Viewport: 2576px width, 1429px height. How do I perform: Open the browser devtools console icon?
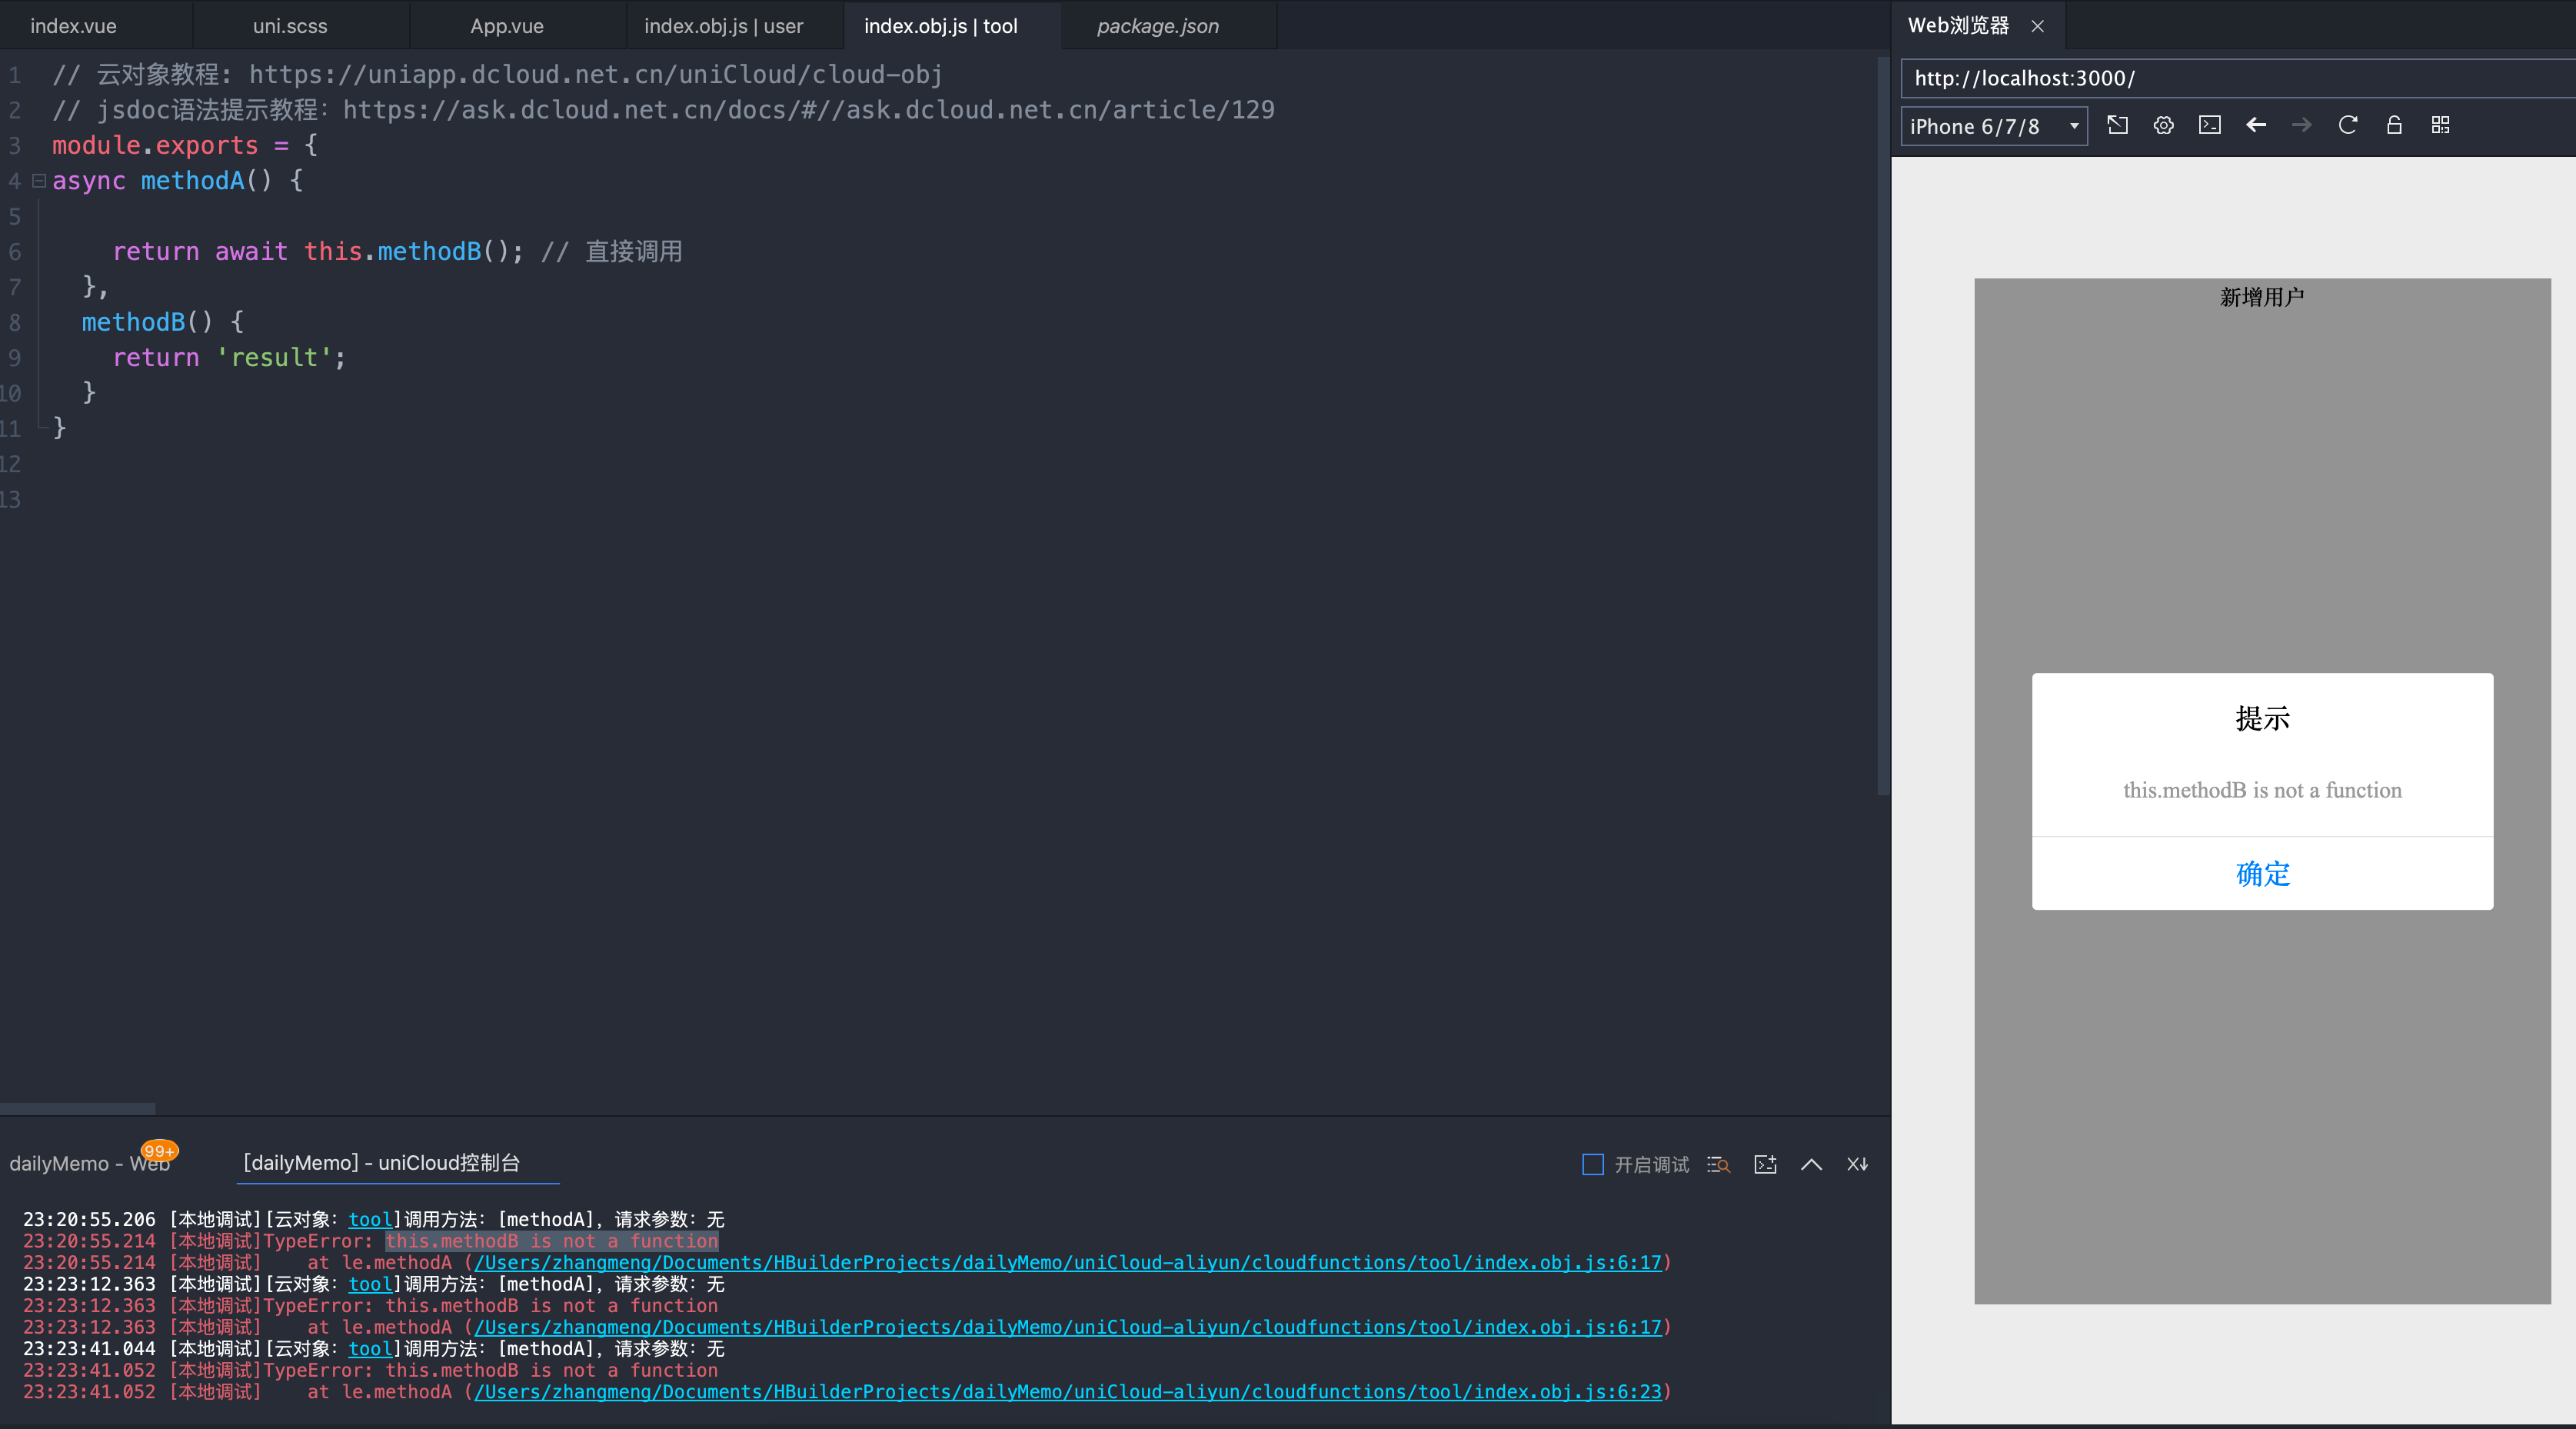tap(2209, 125)
